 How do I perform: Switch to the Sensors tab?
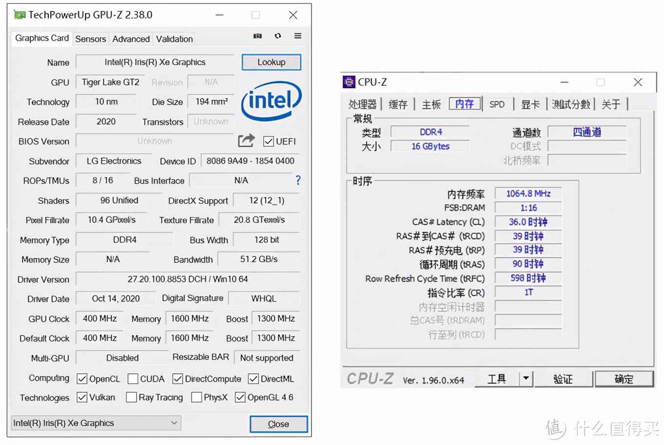pos(91,39)
